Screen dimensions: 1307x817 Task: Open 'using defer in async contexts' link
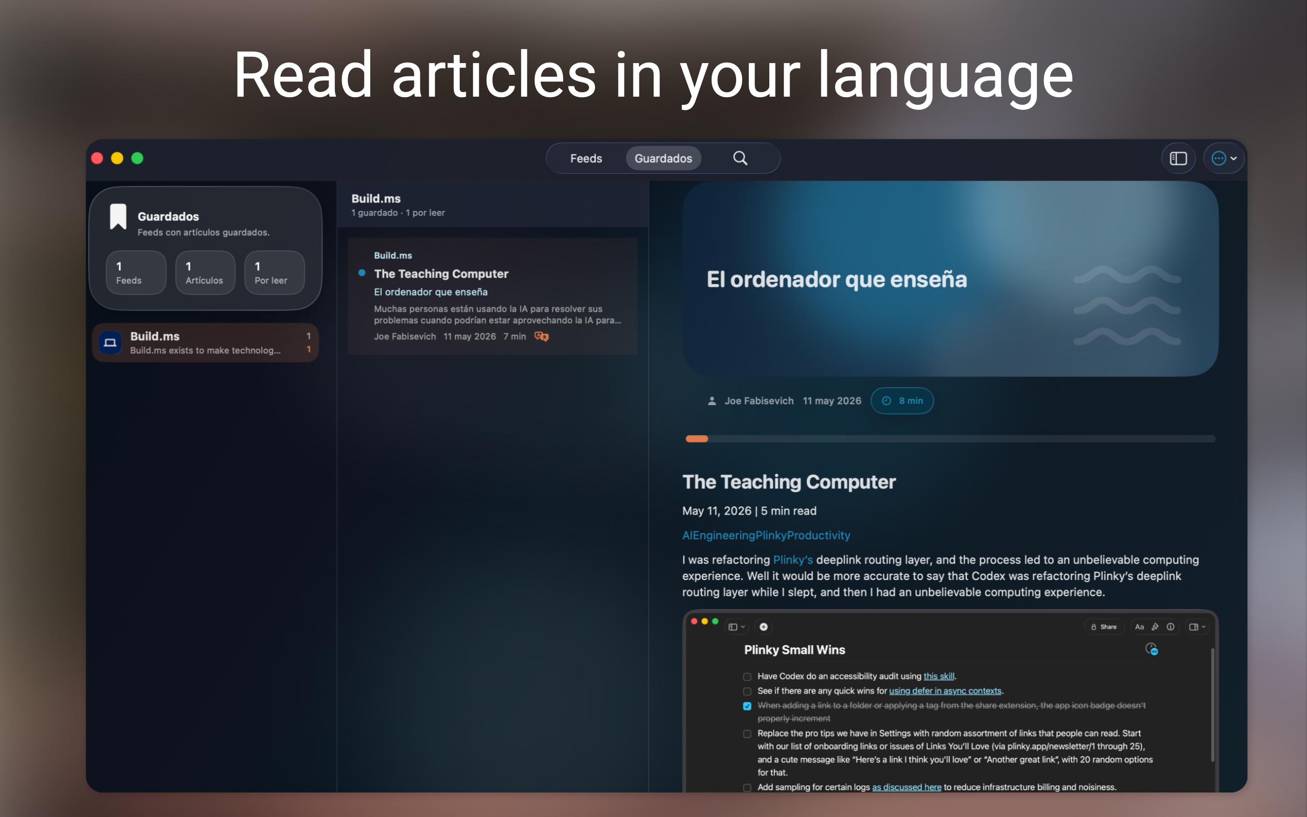(x=945, y=690)
